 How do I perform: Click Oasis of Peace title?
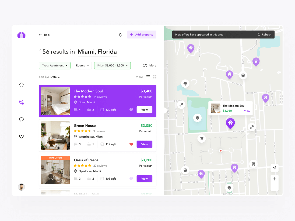point(86,160)
